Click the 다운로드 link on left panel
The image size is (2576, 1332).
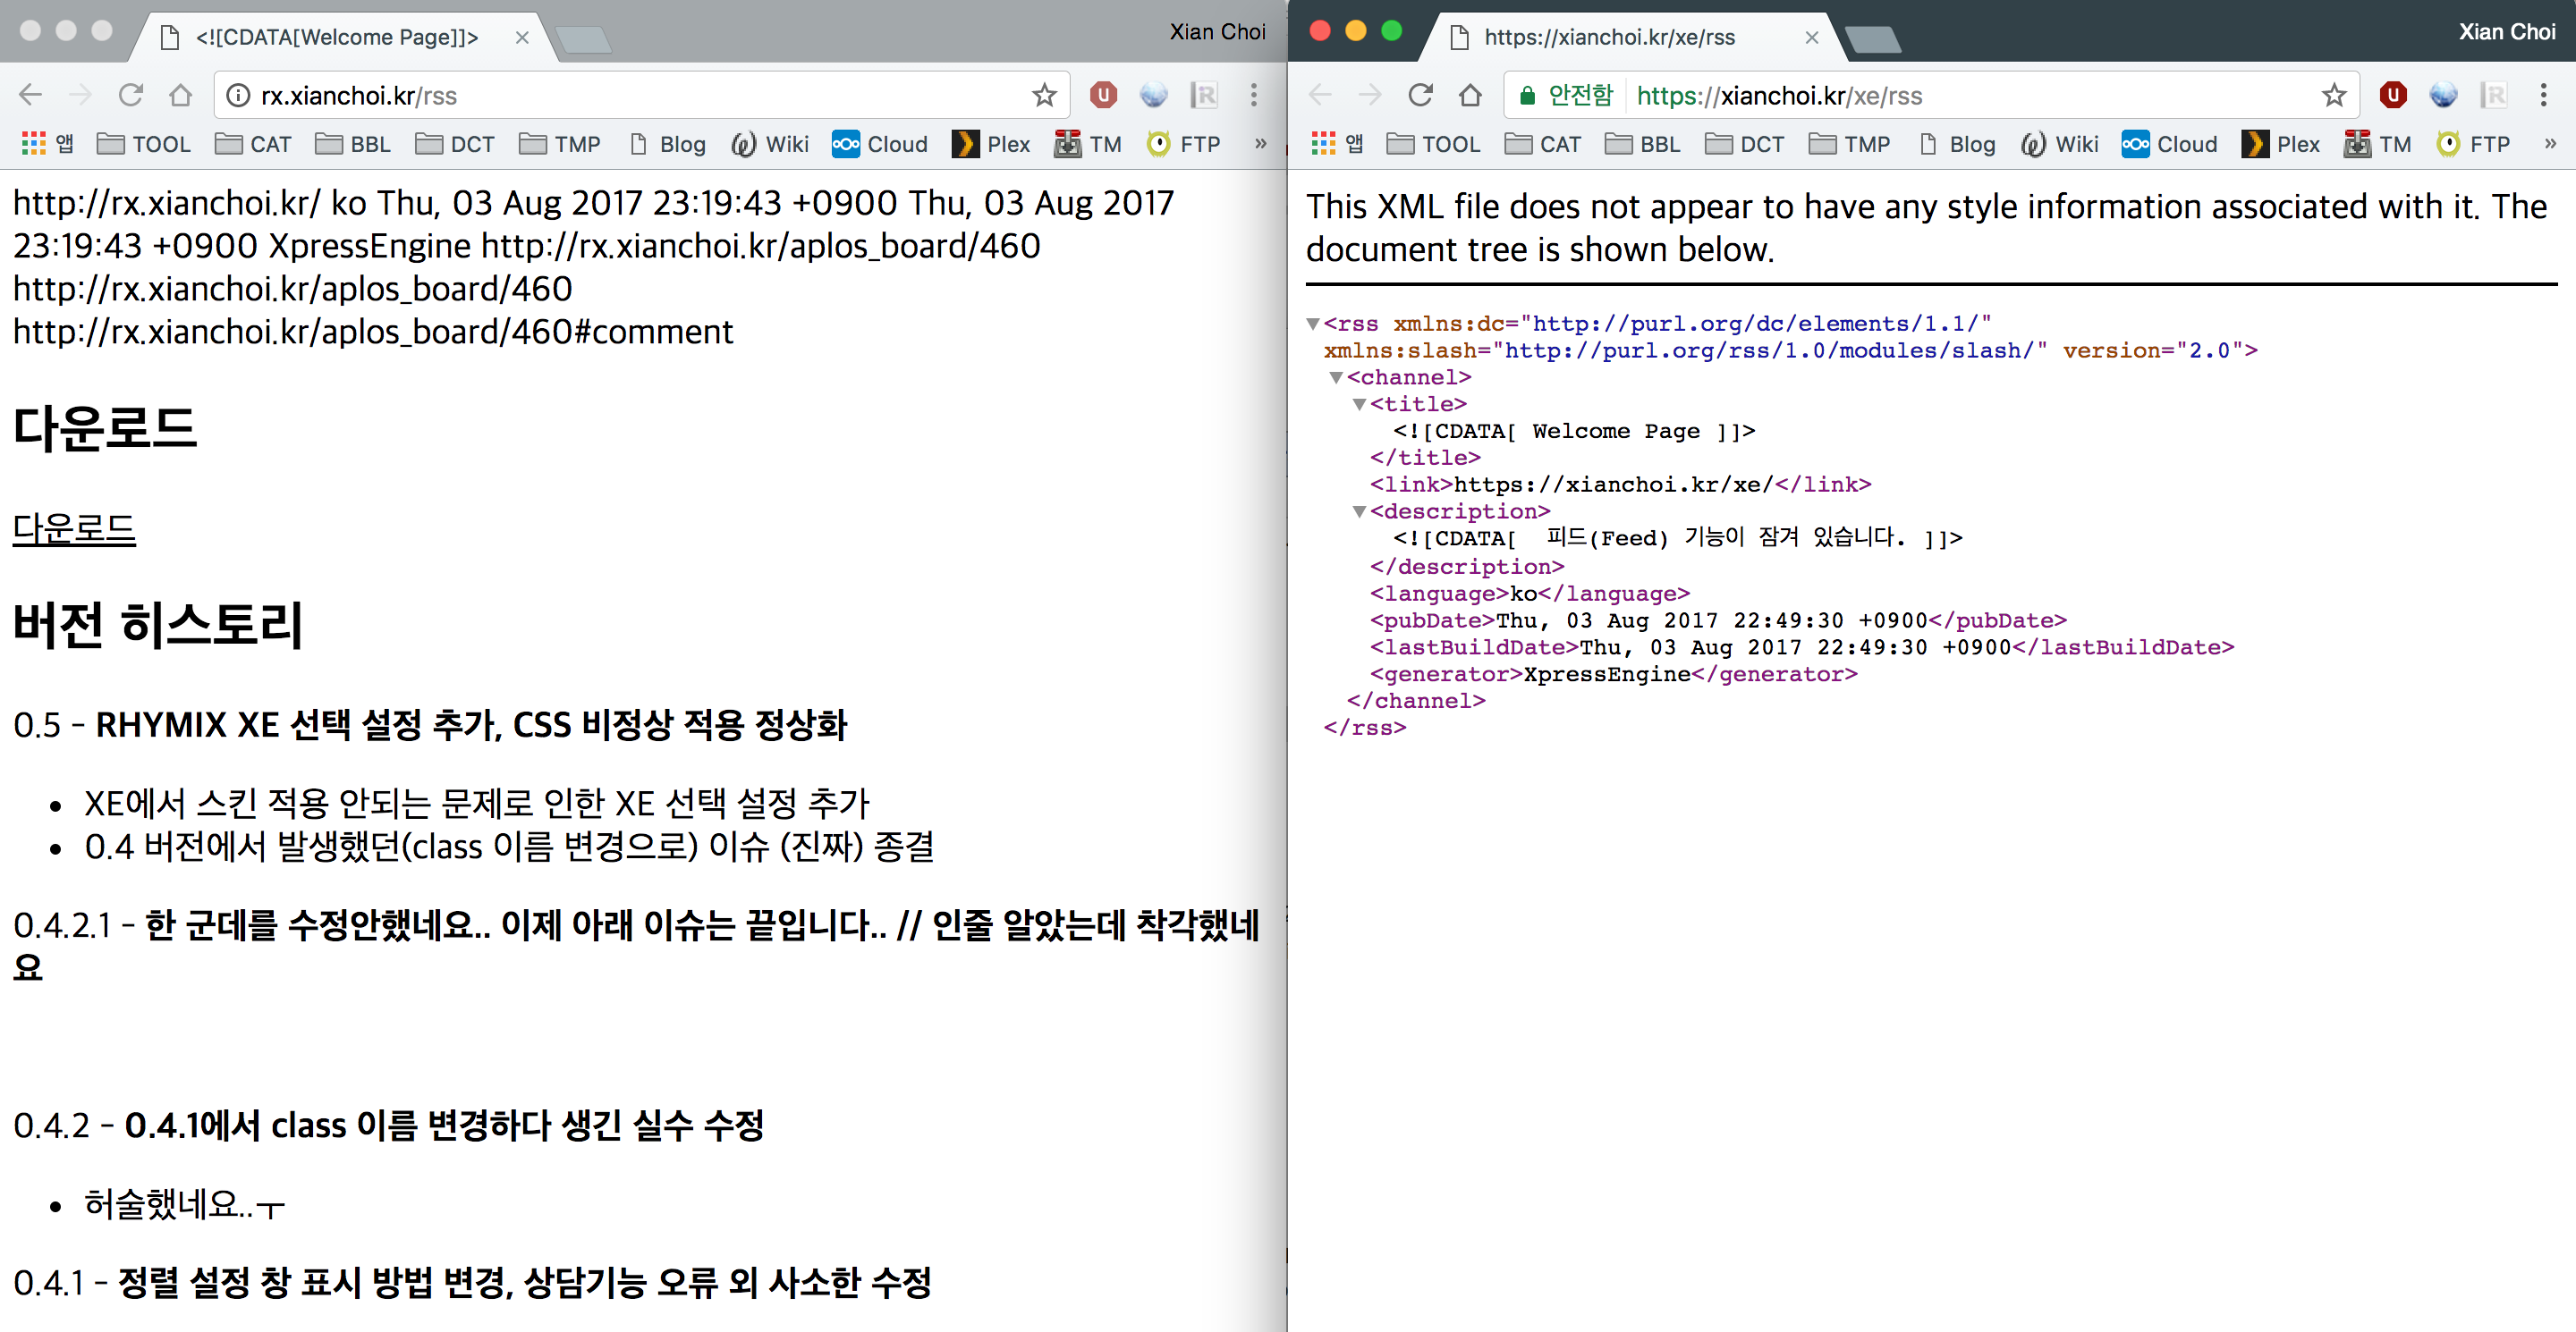pos(75,528)
